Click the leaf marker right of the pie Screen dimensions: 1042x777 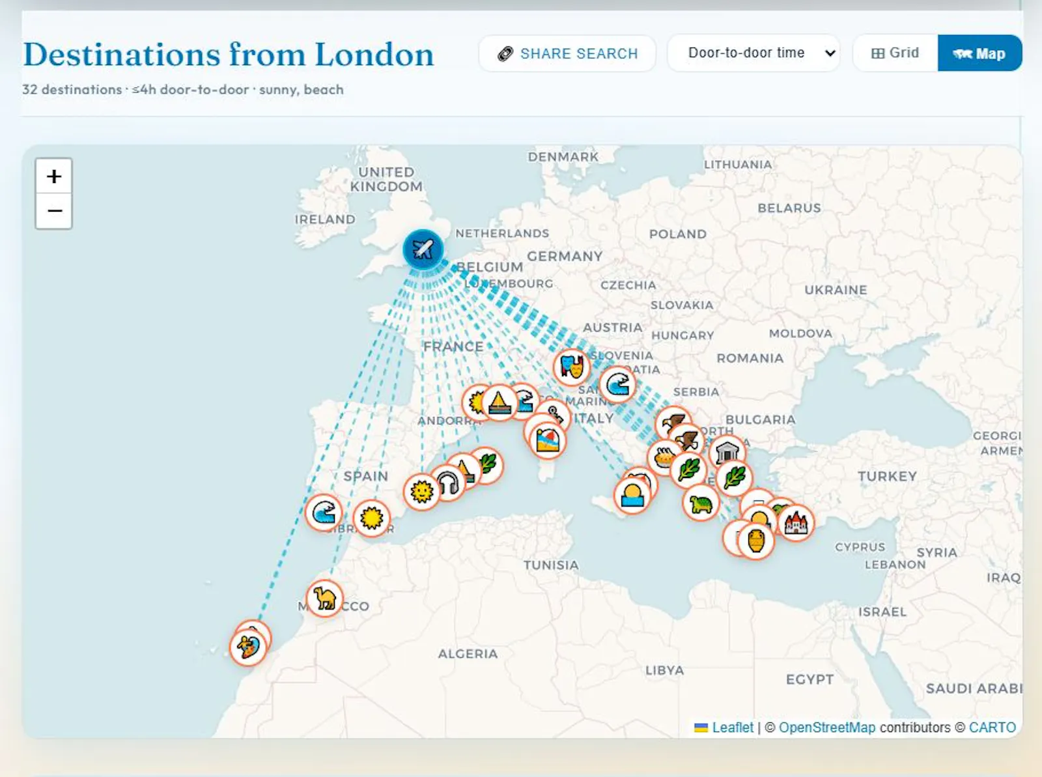(x=688, y=470)
